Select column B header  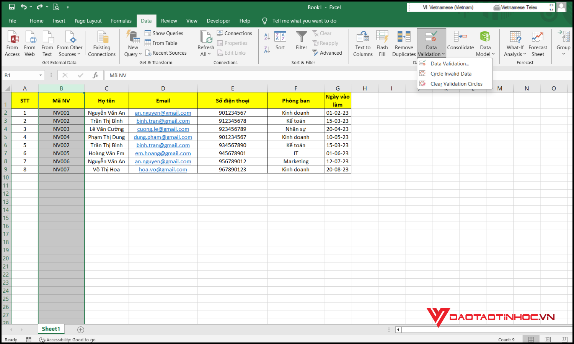coord(61,88)
